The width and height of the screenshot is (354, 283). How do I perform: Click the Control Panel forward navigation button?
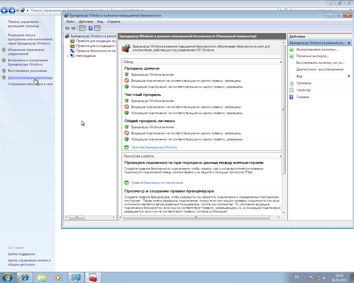pos(12,11)
